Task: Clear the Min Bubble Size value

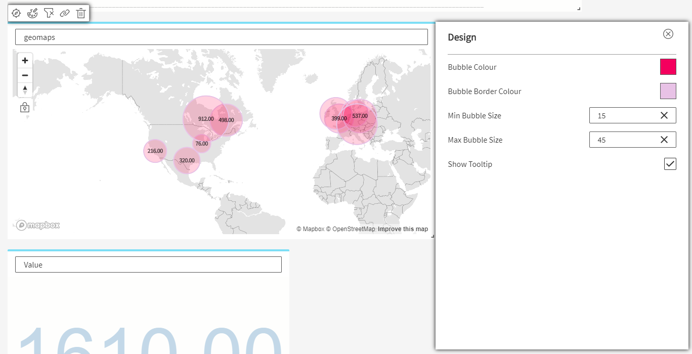Action: pos(664,115)
